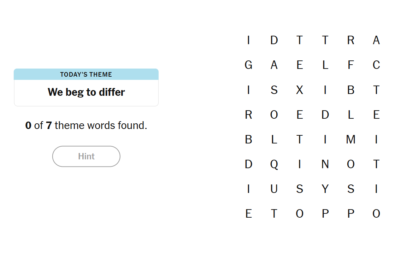Click the Today's Theme header bar

[x=86, y=74]
